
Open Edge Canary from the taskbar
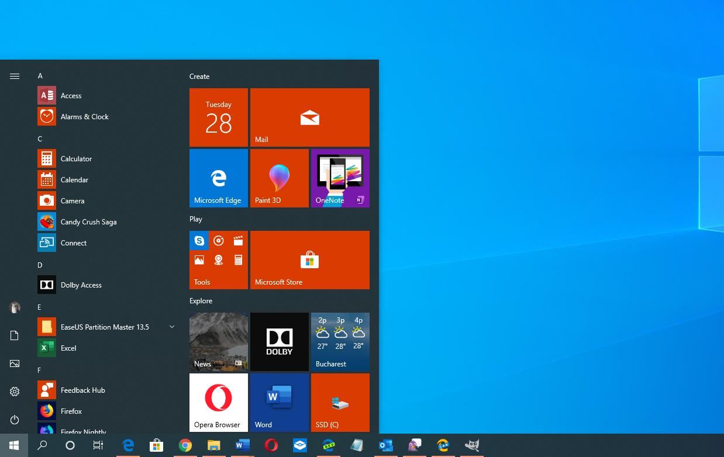[443, 445]
